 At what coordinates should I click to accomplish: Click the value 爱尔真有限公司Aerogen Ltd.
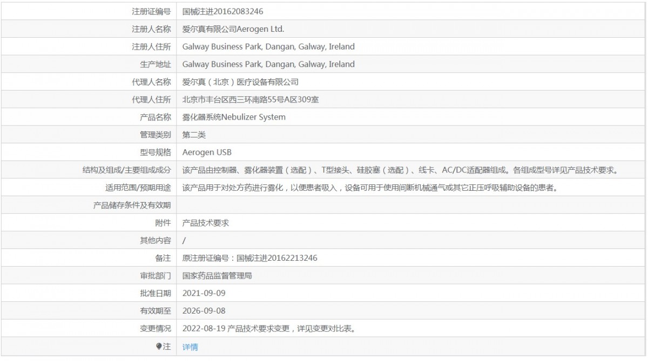click(x=233, y=29)
